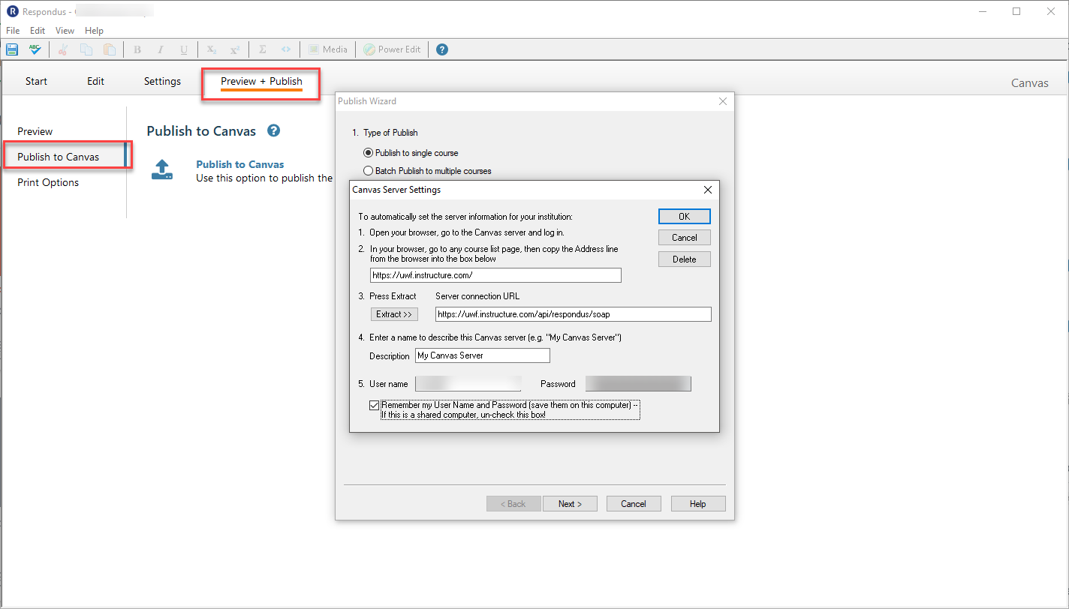Click the Save icon in toolbar
This screenshot has width=1069, height=609.
coord(12,49)
